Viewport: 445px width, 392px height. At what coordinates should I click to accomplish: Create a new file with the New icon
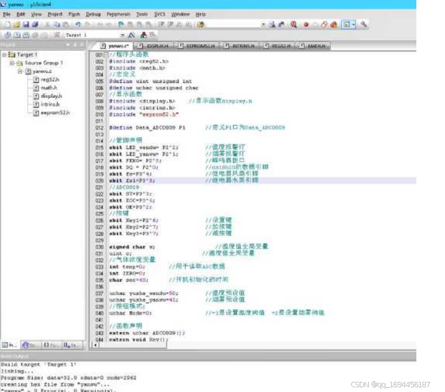(8, 24)
